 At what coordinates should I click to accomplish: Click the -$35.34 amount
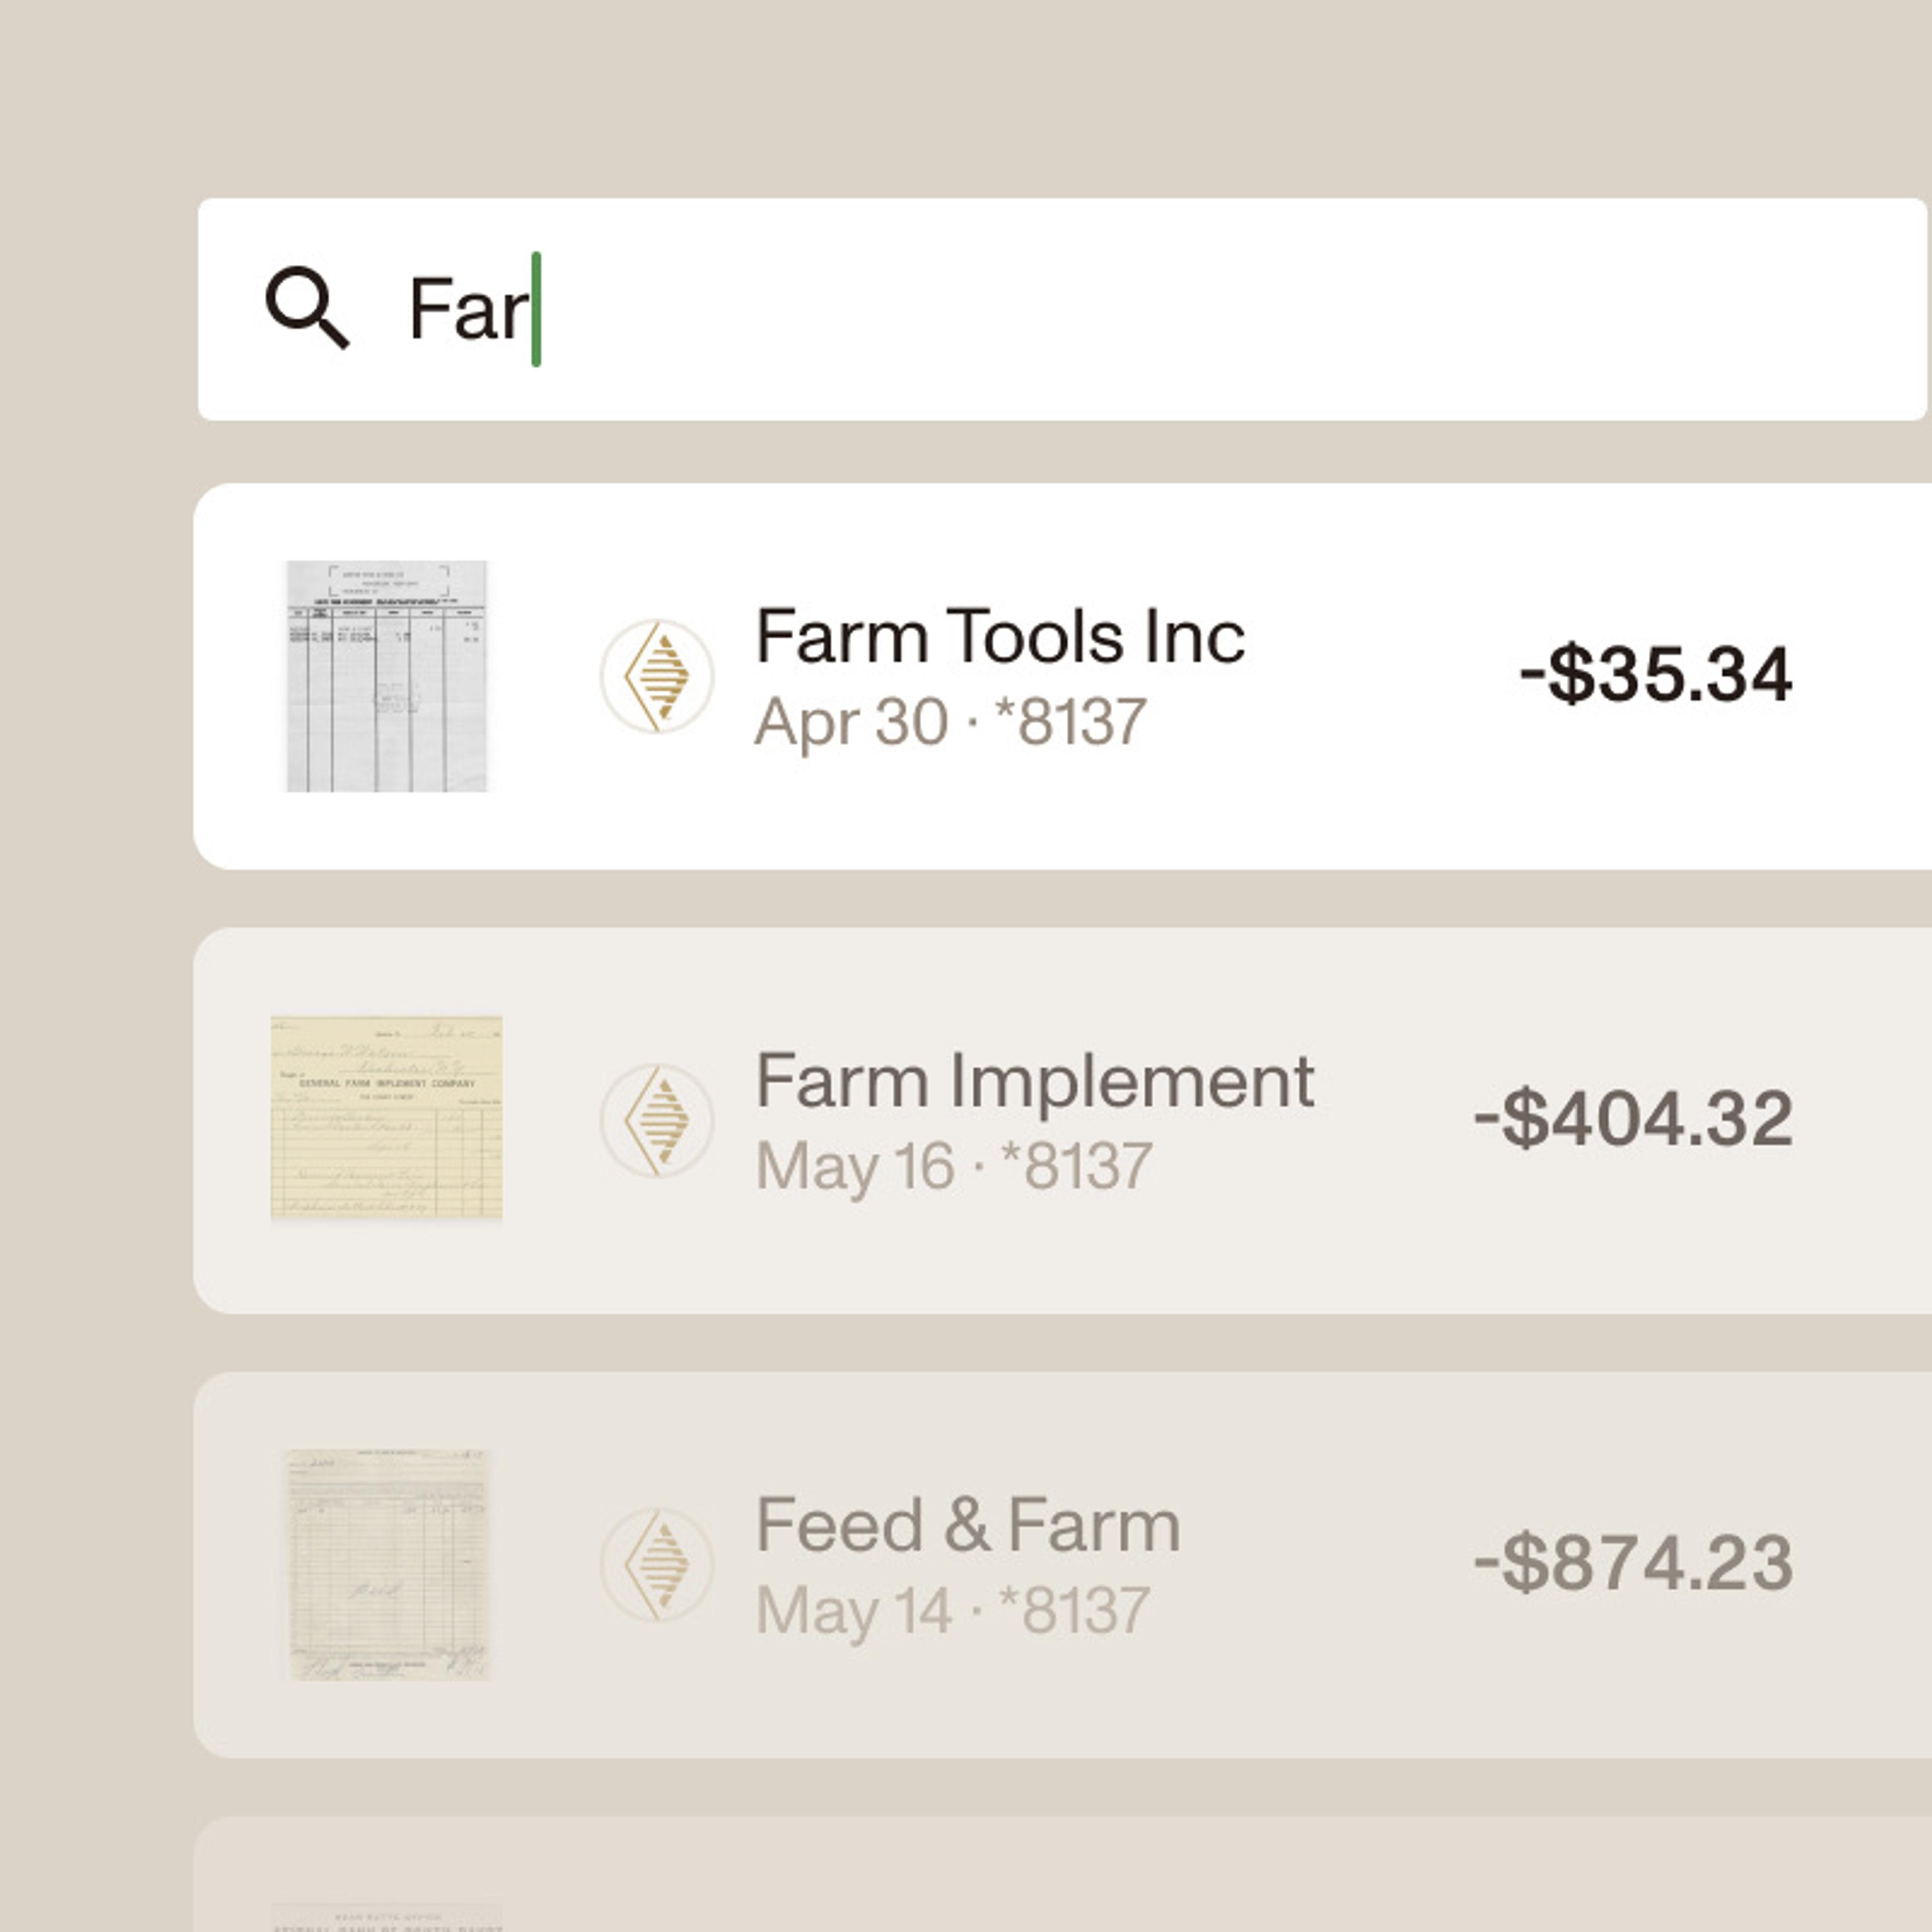[1654, 676]
